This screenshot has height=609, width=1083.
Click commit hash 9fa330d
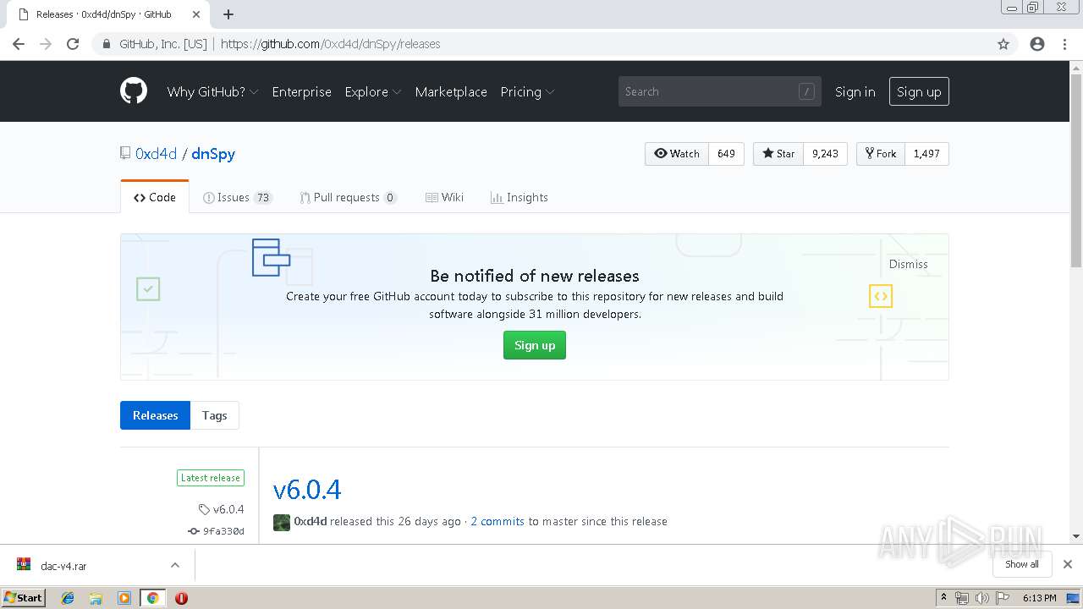pyautogui.click(x=223, y=531)
